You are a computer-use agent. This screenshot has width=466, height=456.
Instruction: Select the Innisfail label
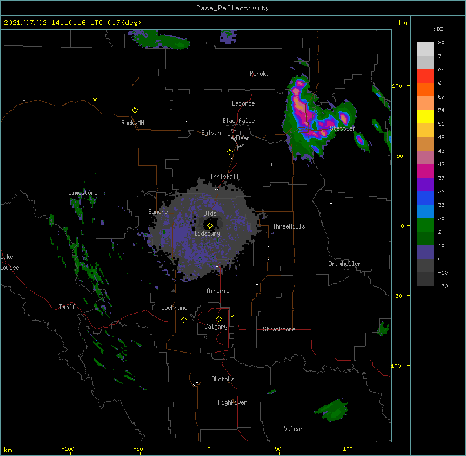[x=224, y=177]
